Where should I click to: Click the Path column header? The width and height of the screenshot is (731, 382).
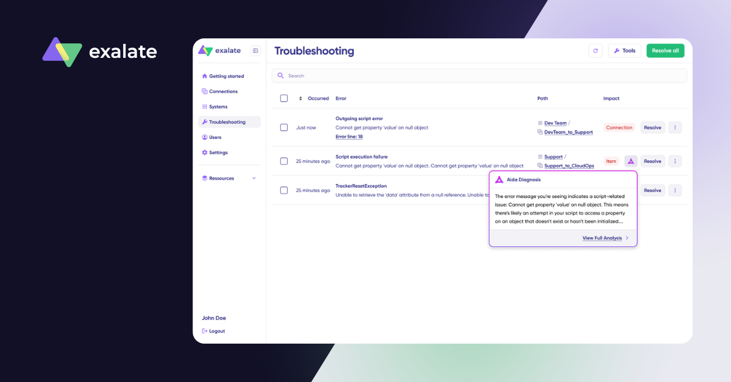(542, 98)
